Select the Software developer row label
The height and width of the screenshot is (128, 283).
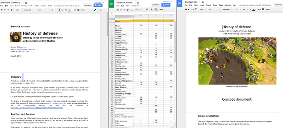pyautogui.click(x=122, y=62)
